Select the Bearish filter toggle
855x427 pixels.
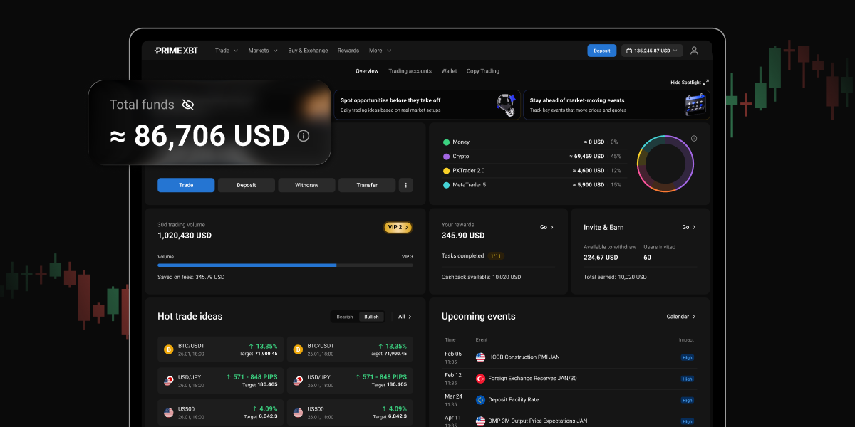click(345, 317)
